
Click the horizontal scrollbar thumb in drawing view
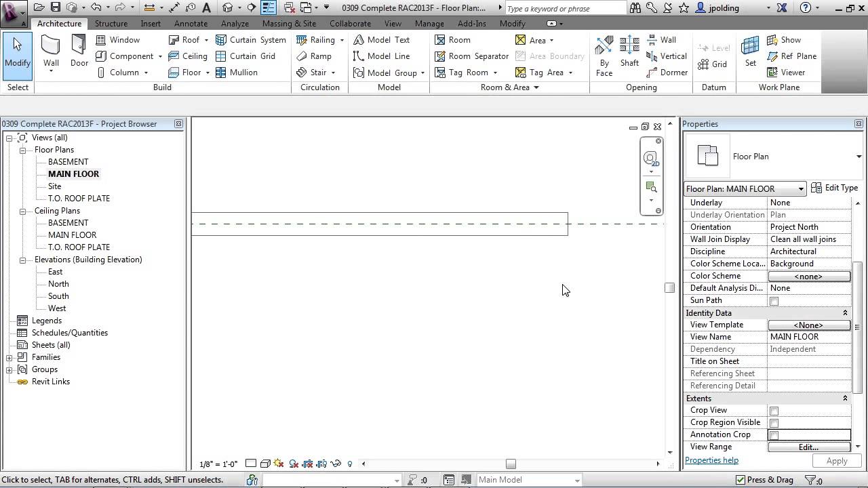511,464
